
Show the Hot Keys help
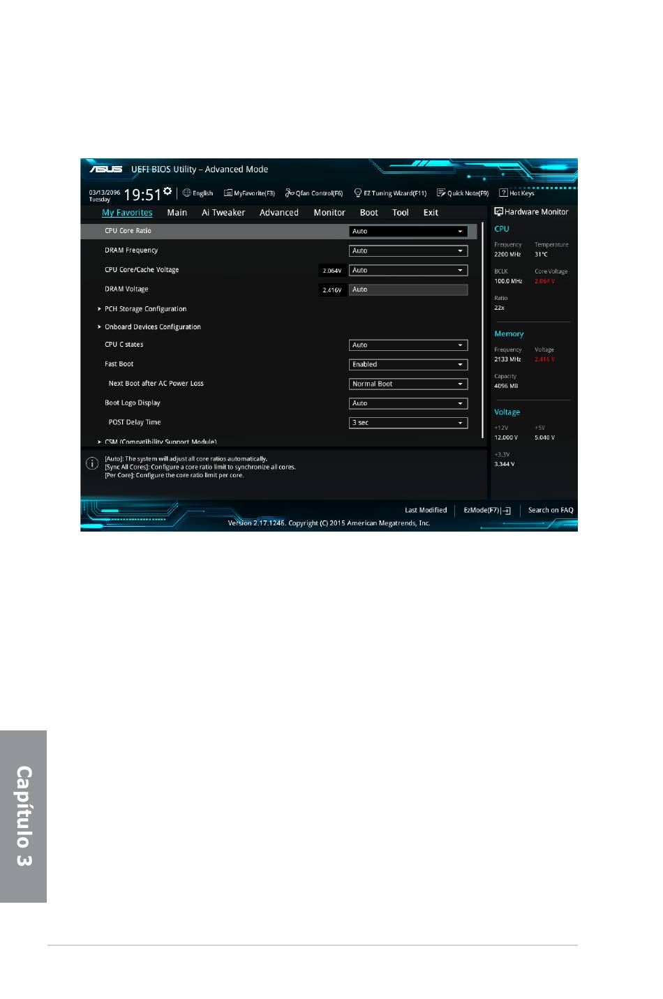pos(516,193)
